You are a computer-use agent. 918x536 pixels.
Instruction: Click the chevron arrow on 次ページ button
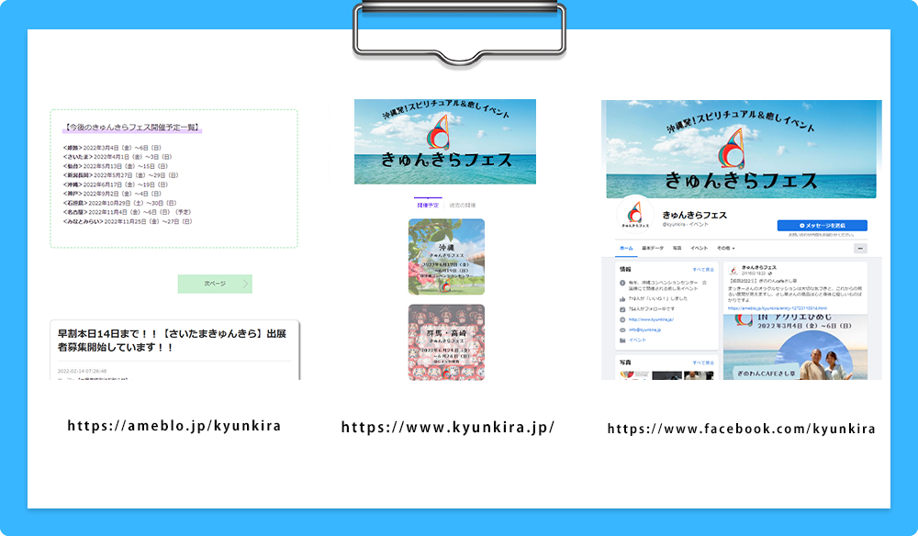coord(245,284)
